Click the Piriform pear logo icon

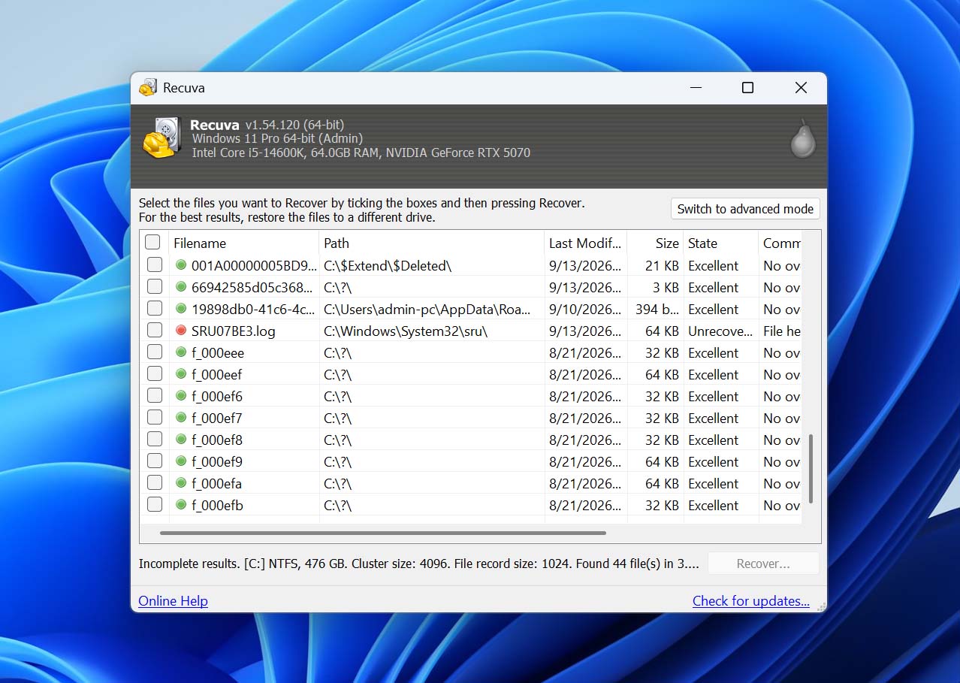[x=802, y=139]
